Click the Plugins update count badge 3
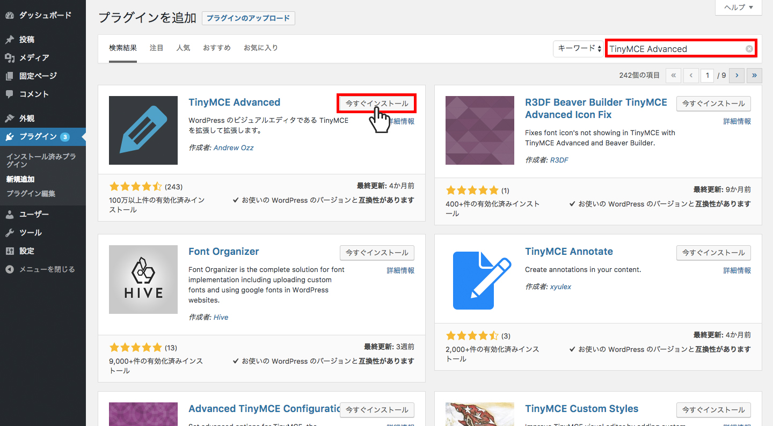 (65, 137)
